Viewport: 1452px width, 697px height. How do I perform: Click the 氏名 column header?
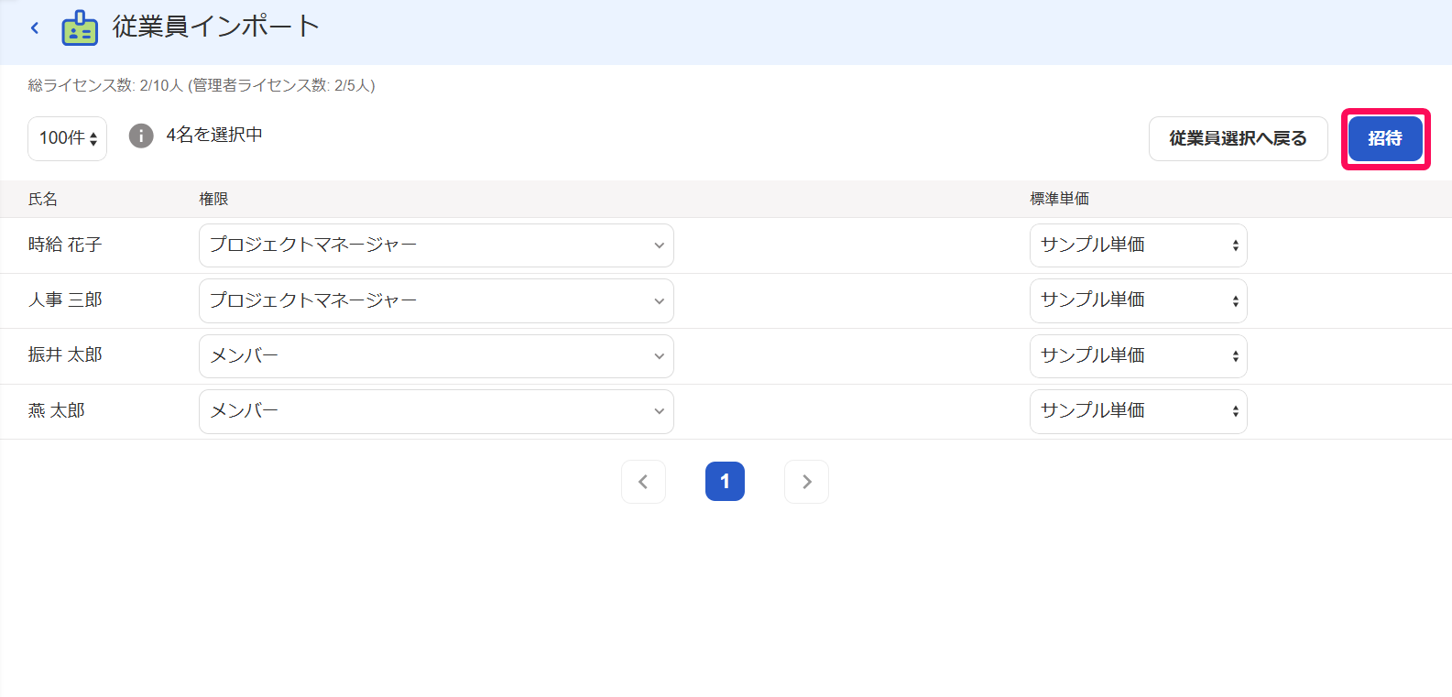(43, 199)
